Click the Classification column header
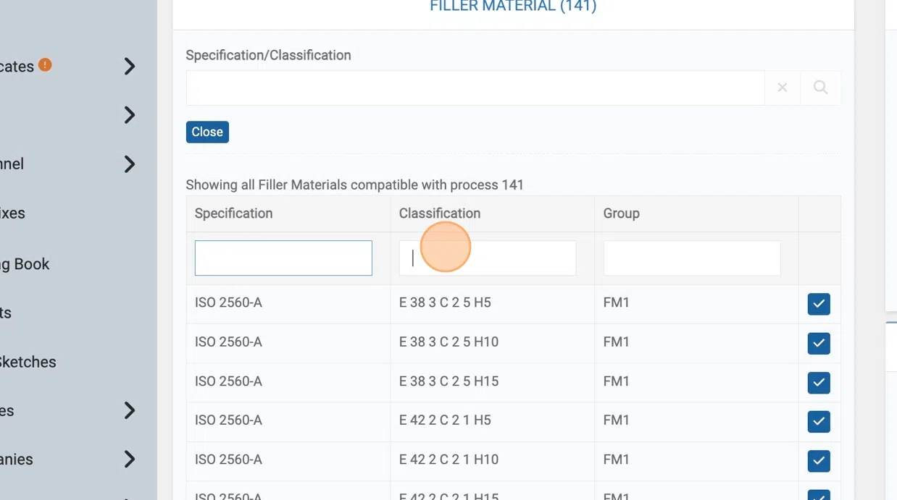 [440, 213]
